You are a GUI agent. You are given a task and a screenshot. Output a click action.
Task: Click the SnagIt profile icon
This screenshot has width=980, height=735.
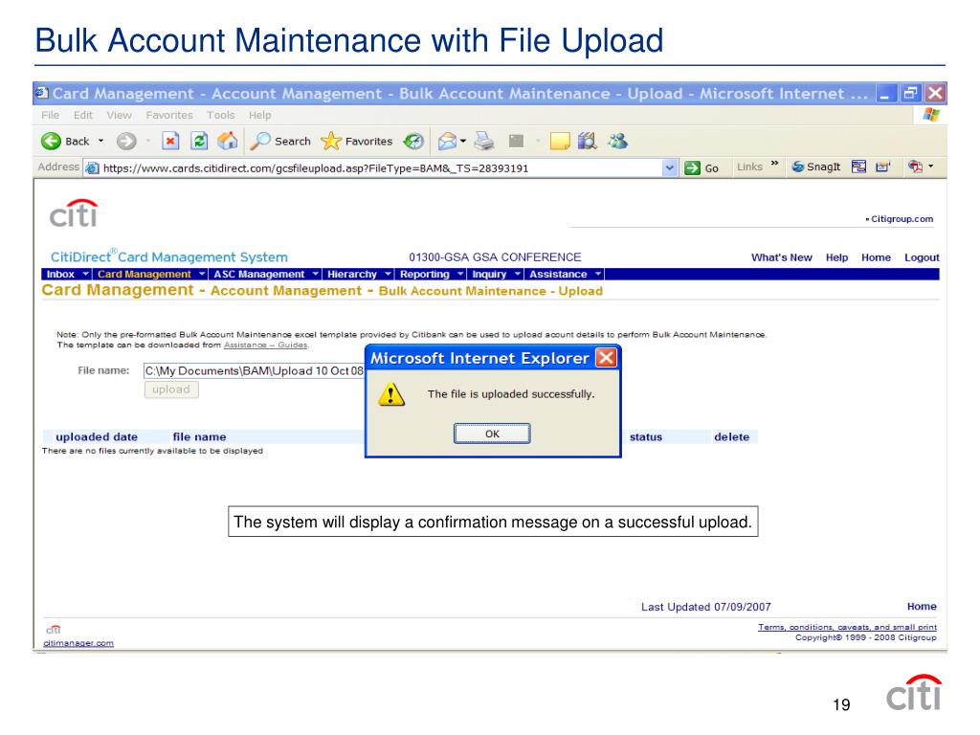(882, 167)
